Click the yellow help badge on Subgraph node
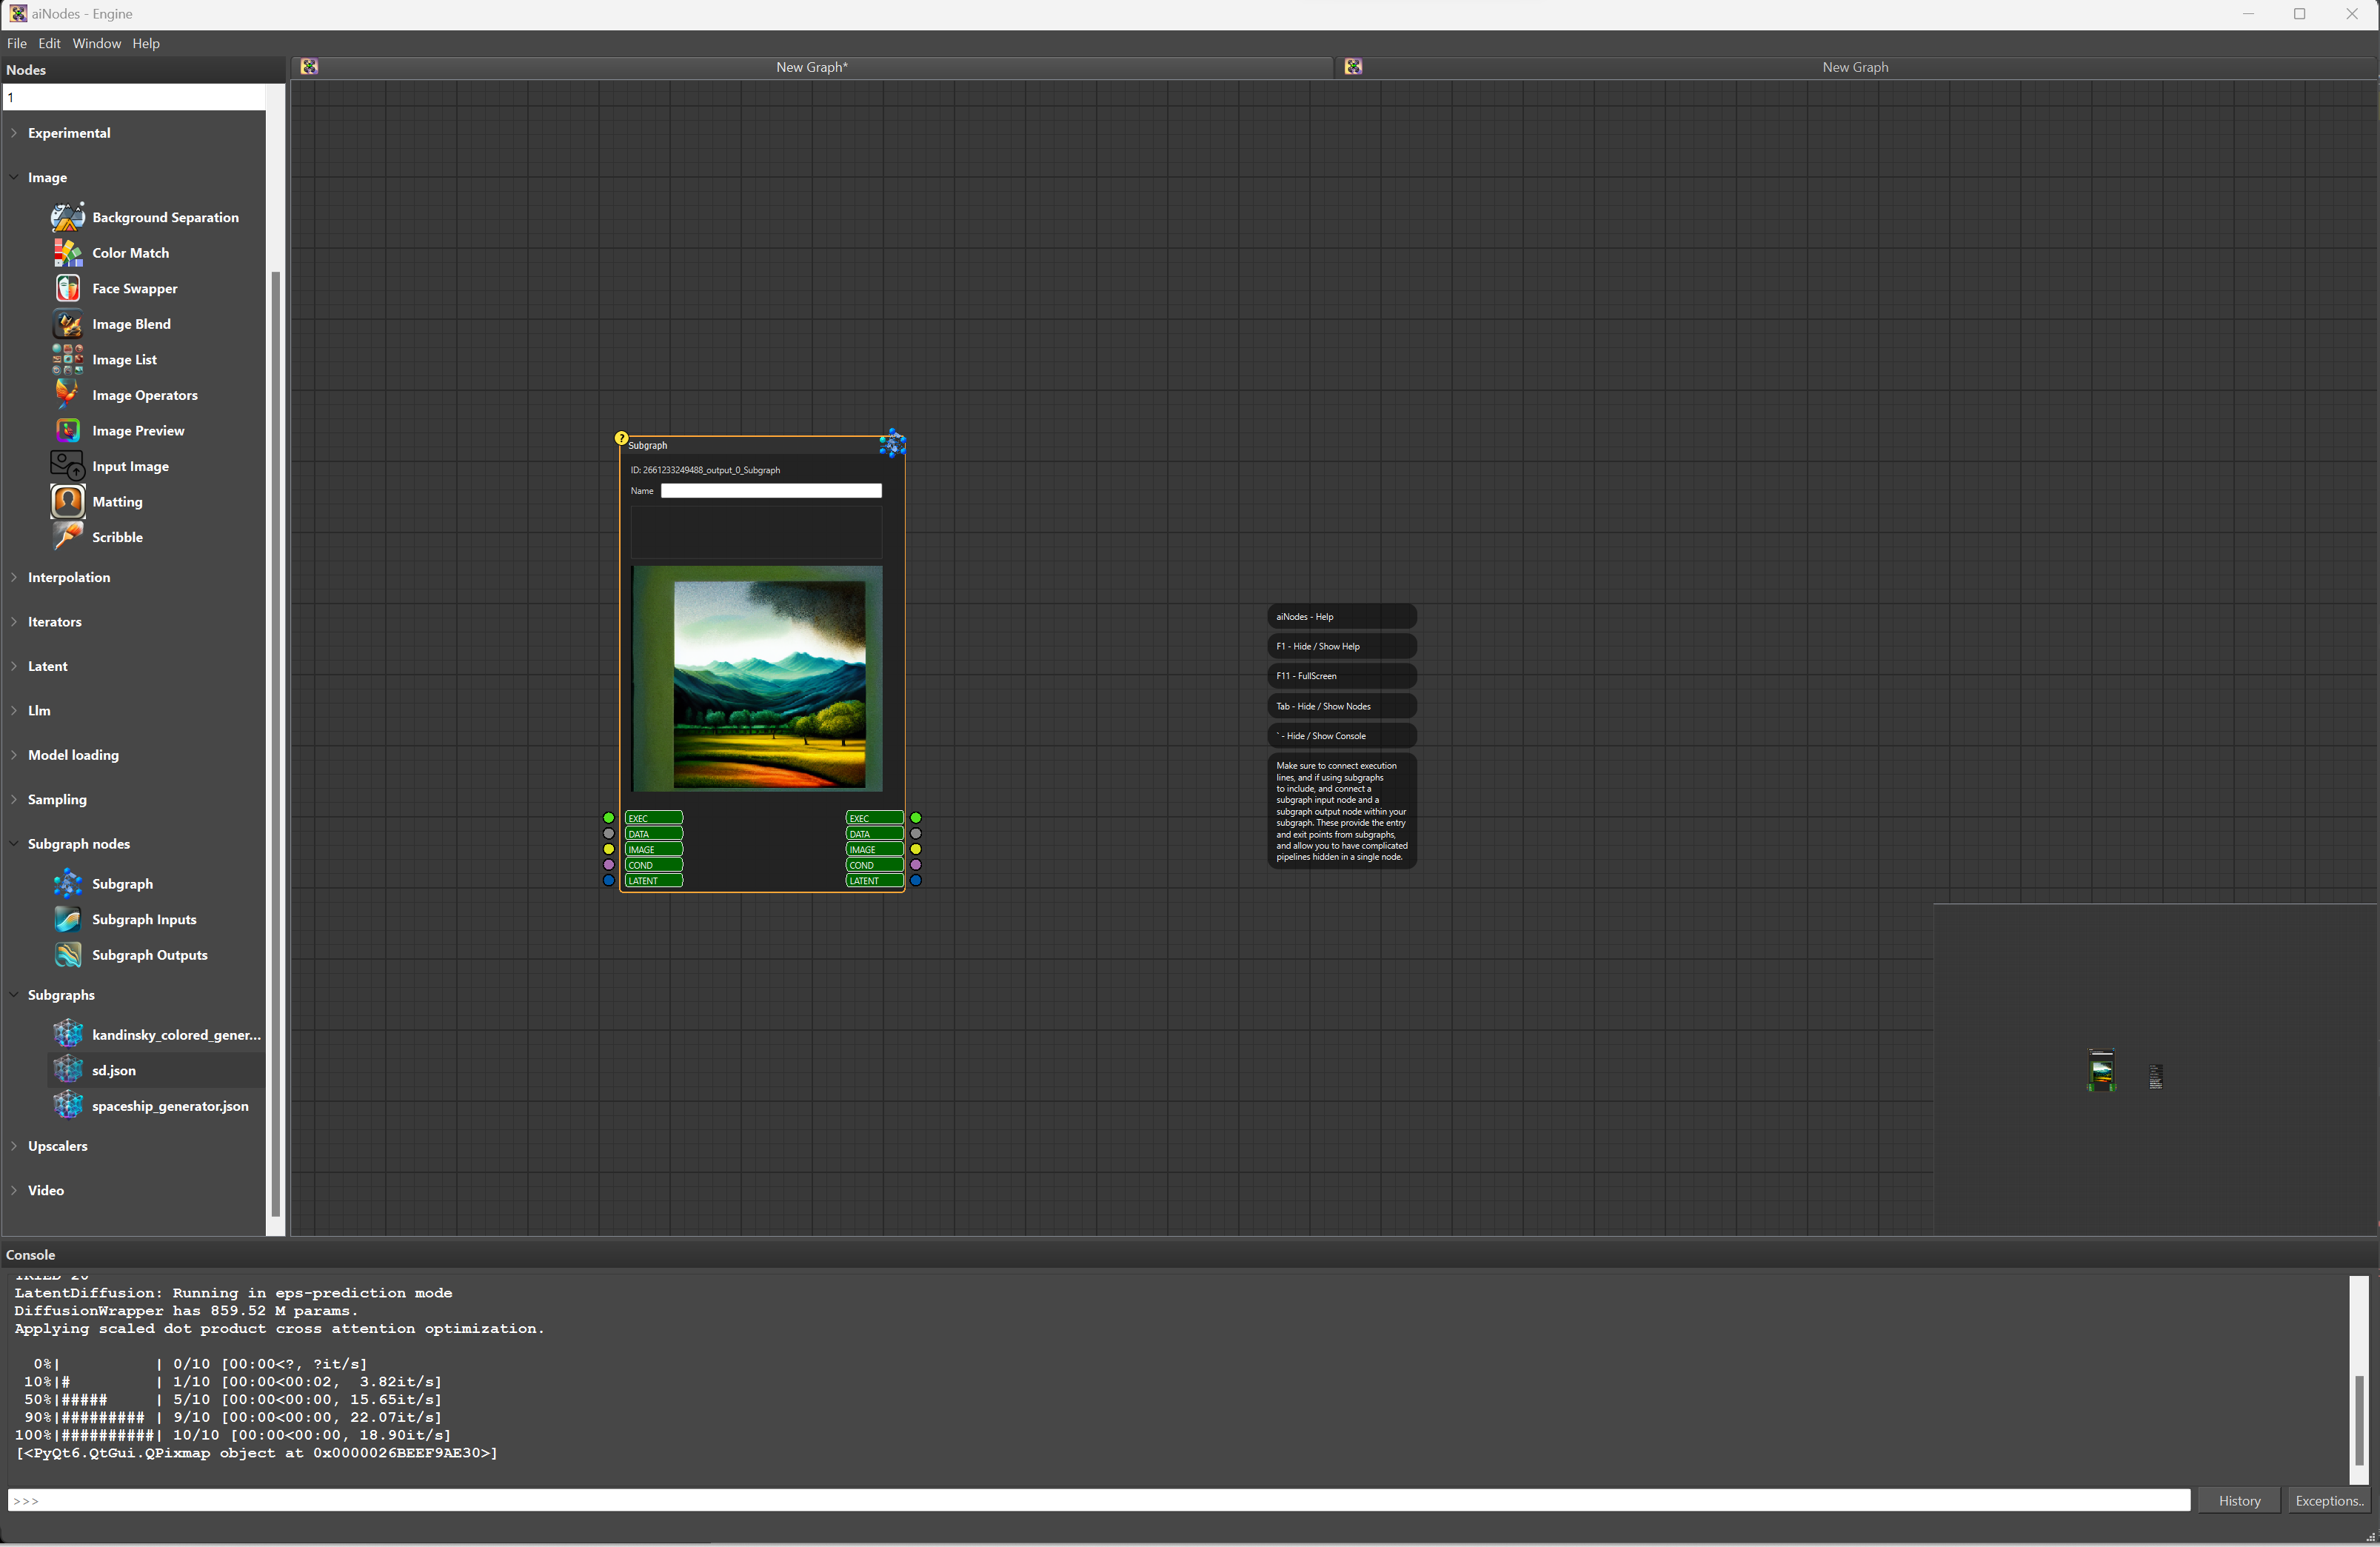 [621, 438]
